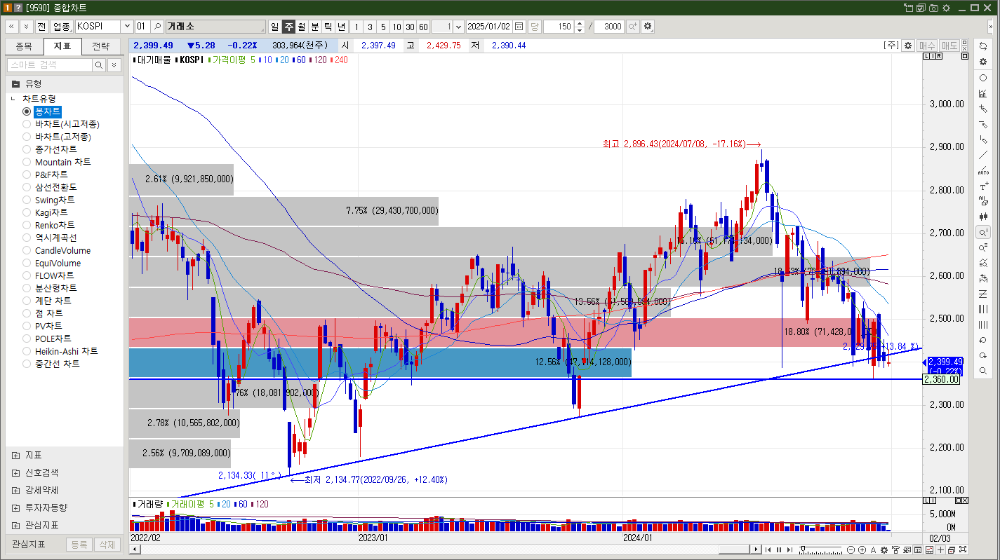Switch to the 종목 tab
This screenshot has height=560, width=1000.
[24, 46]
